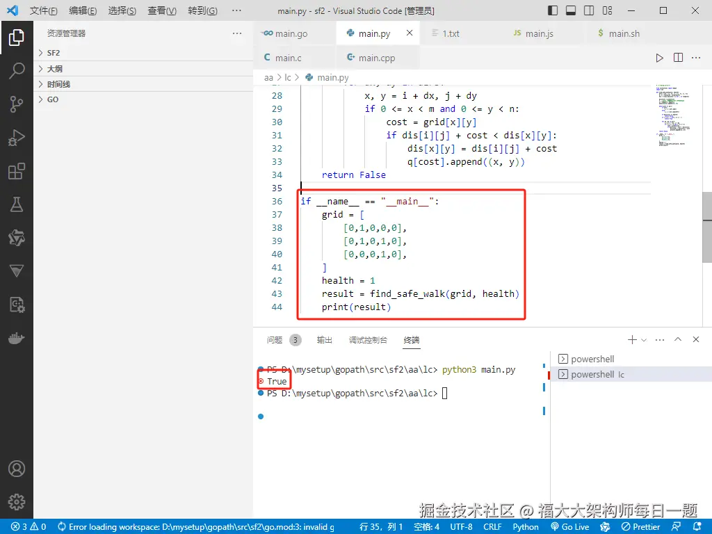712x534 pixels.
Task: Expand the 大纲 outline section
Action: tap(143, 69)
